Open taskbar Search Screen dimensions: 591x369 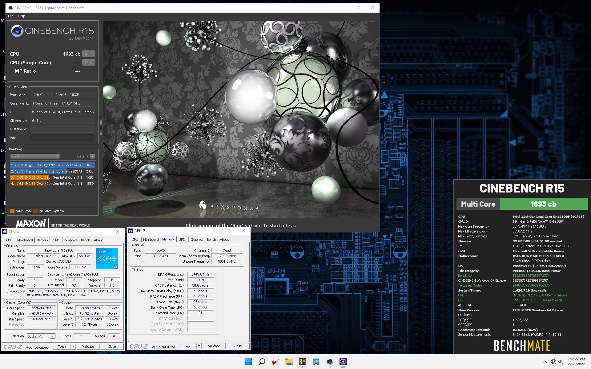(x=262, y=362)
